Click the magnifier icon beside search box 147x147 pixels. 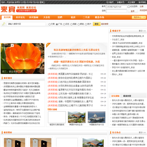(x=4, y=24)
